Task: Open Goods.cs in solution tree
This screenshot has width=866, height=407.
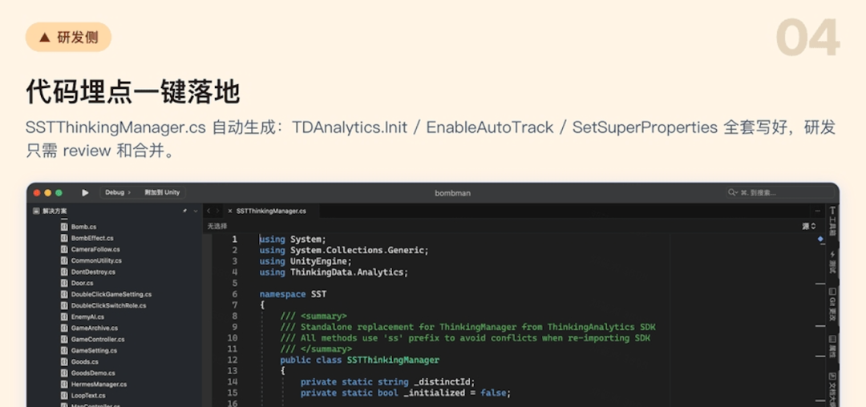Action: point(84,362)
